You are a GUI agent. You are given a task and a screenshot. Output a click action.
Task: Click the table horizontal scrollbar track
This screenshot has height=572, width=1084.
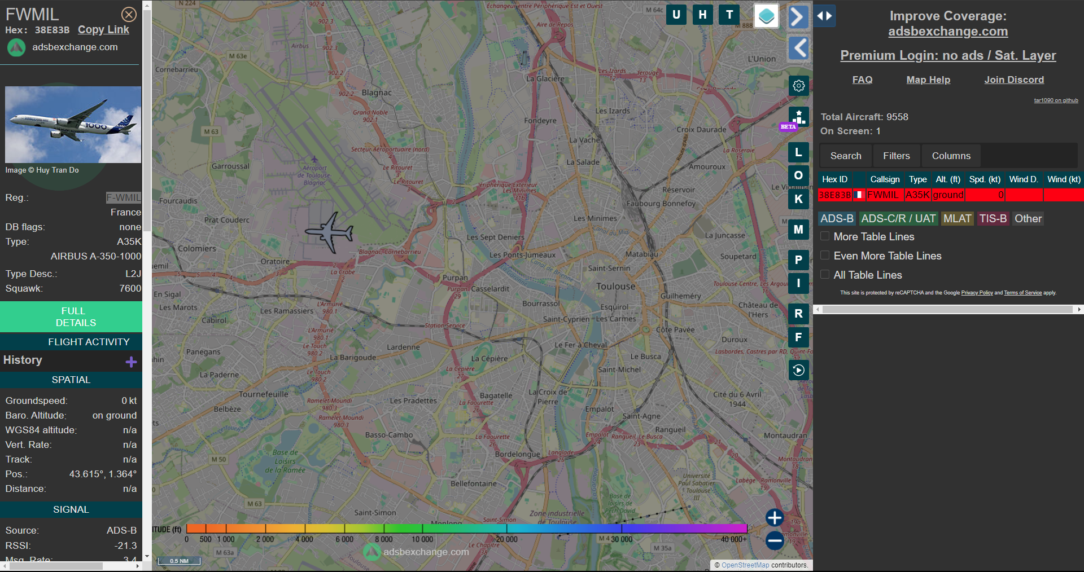tap(948, 309)
